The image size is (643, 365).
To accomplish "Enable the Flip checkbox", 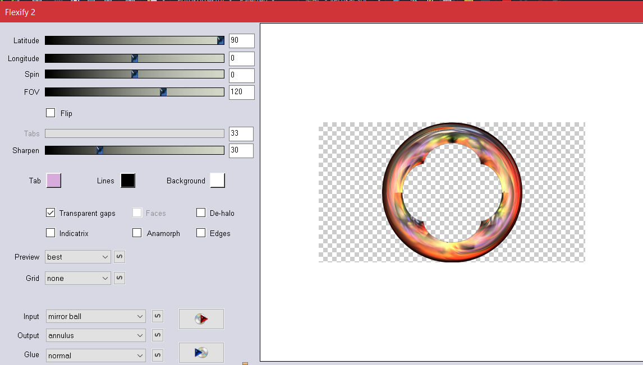I will click(x=51, y=113).
